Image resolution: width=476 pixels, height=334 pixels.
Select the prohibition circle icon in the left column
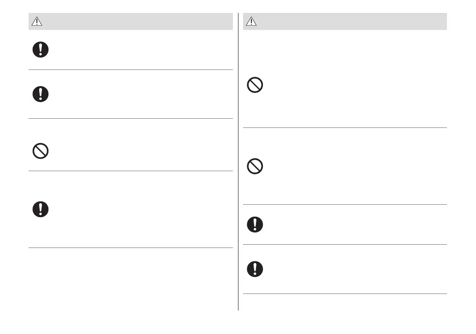41,151
